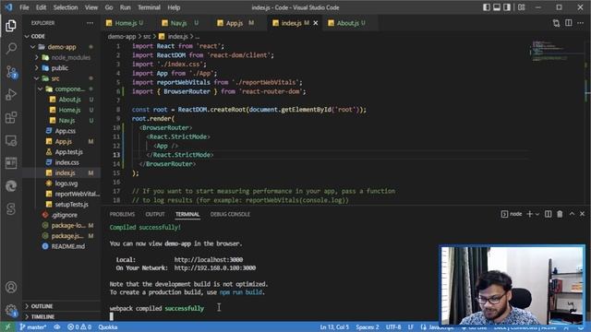This screenshot has height=332, width=591.
Task: Create a new terminal with plus icon
Action: [529, 214]
